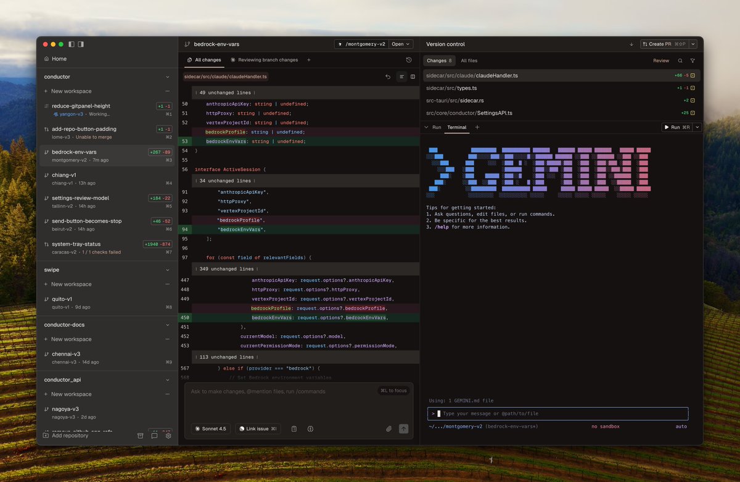Image resolution: width=740 pixels, height=482 pixels.
Task: Select the split diff view icon
Action: point(413,77)
